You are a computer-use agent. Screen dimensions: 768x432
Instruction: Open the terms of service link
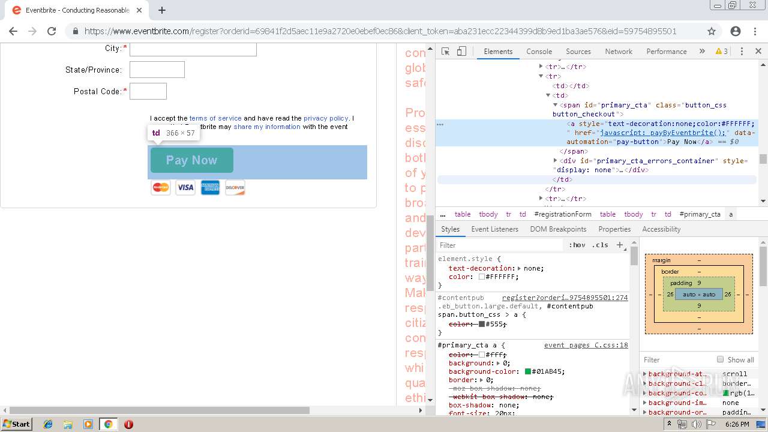pos(215,118)
